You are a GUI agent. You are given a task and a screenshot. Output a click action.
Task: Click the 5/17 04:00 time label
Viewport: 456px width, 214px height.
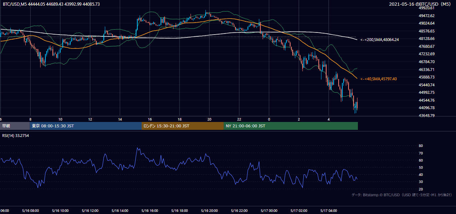(329, 211)
